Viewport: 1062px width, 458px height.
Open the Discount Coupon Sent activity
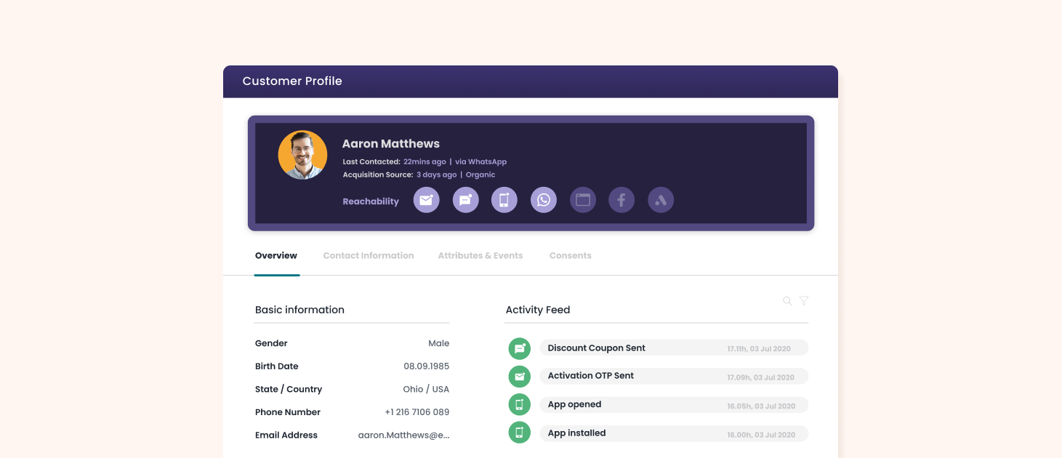pyautogui.click(x=673, y=348)
